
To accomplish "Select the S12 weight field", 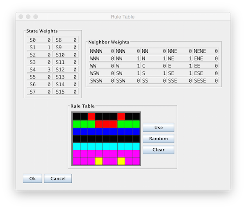I will [66, 70].
